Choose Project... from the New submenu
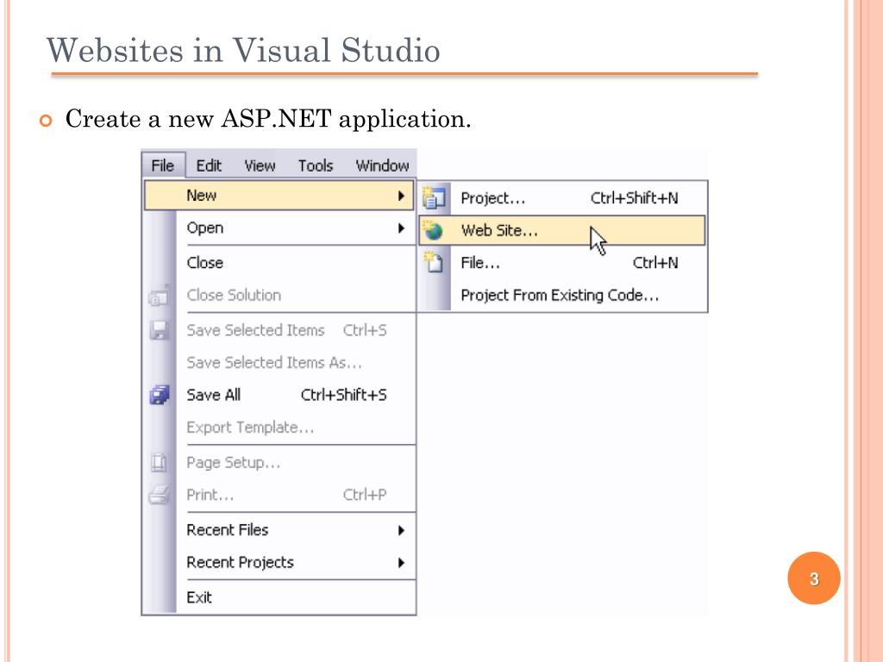Viewport: 883px width, 662px height. 562,198
